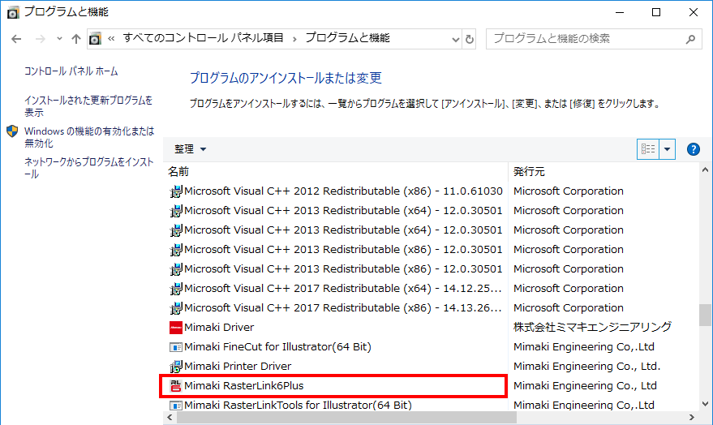
Task: Click the forward navigation arrow
Action: coord(41,39)
